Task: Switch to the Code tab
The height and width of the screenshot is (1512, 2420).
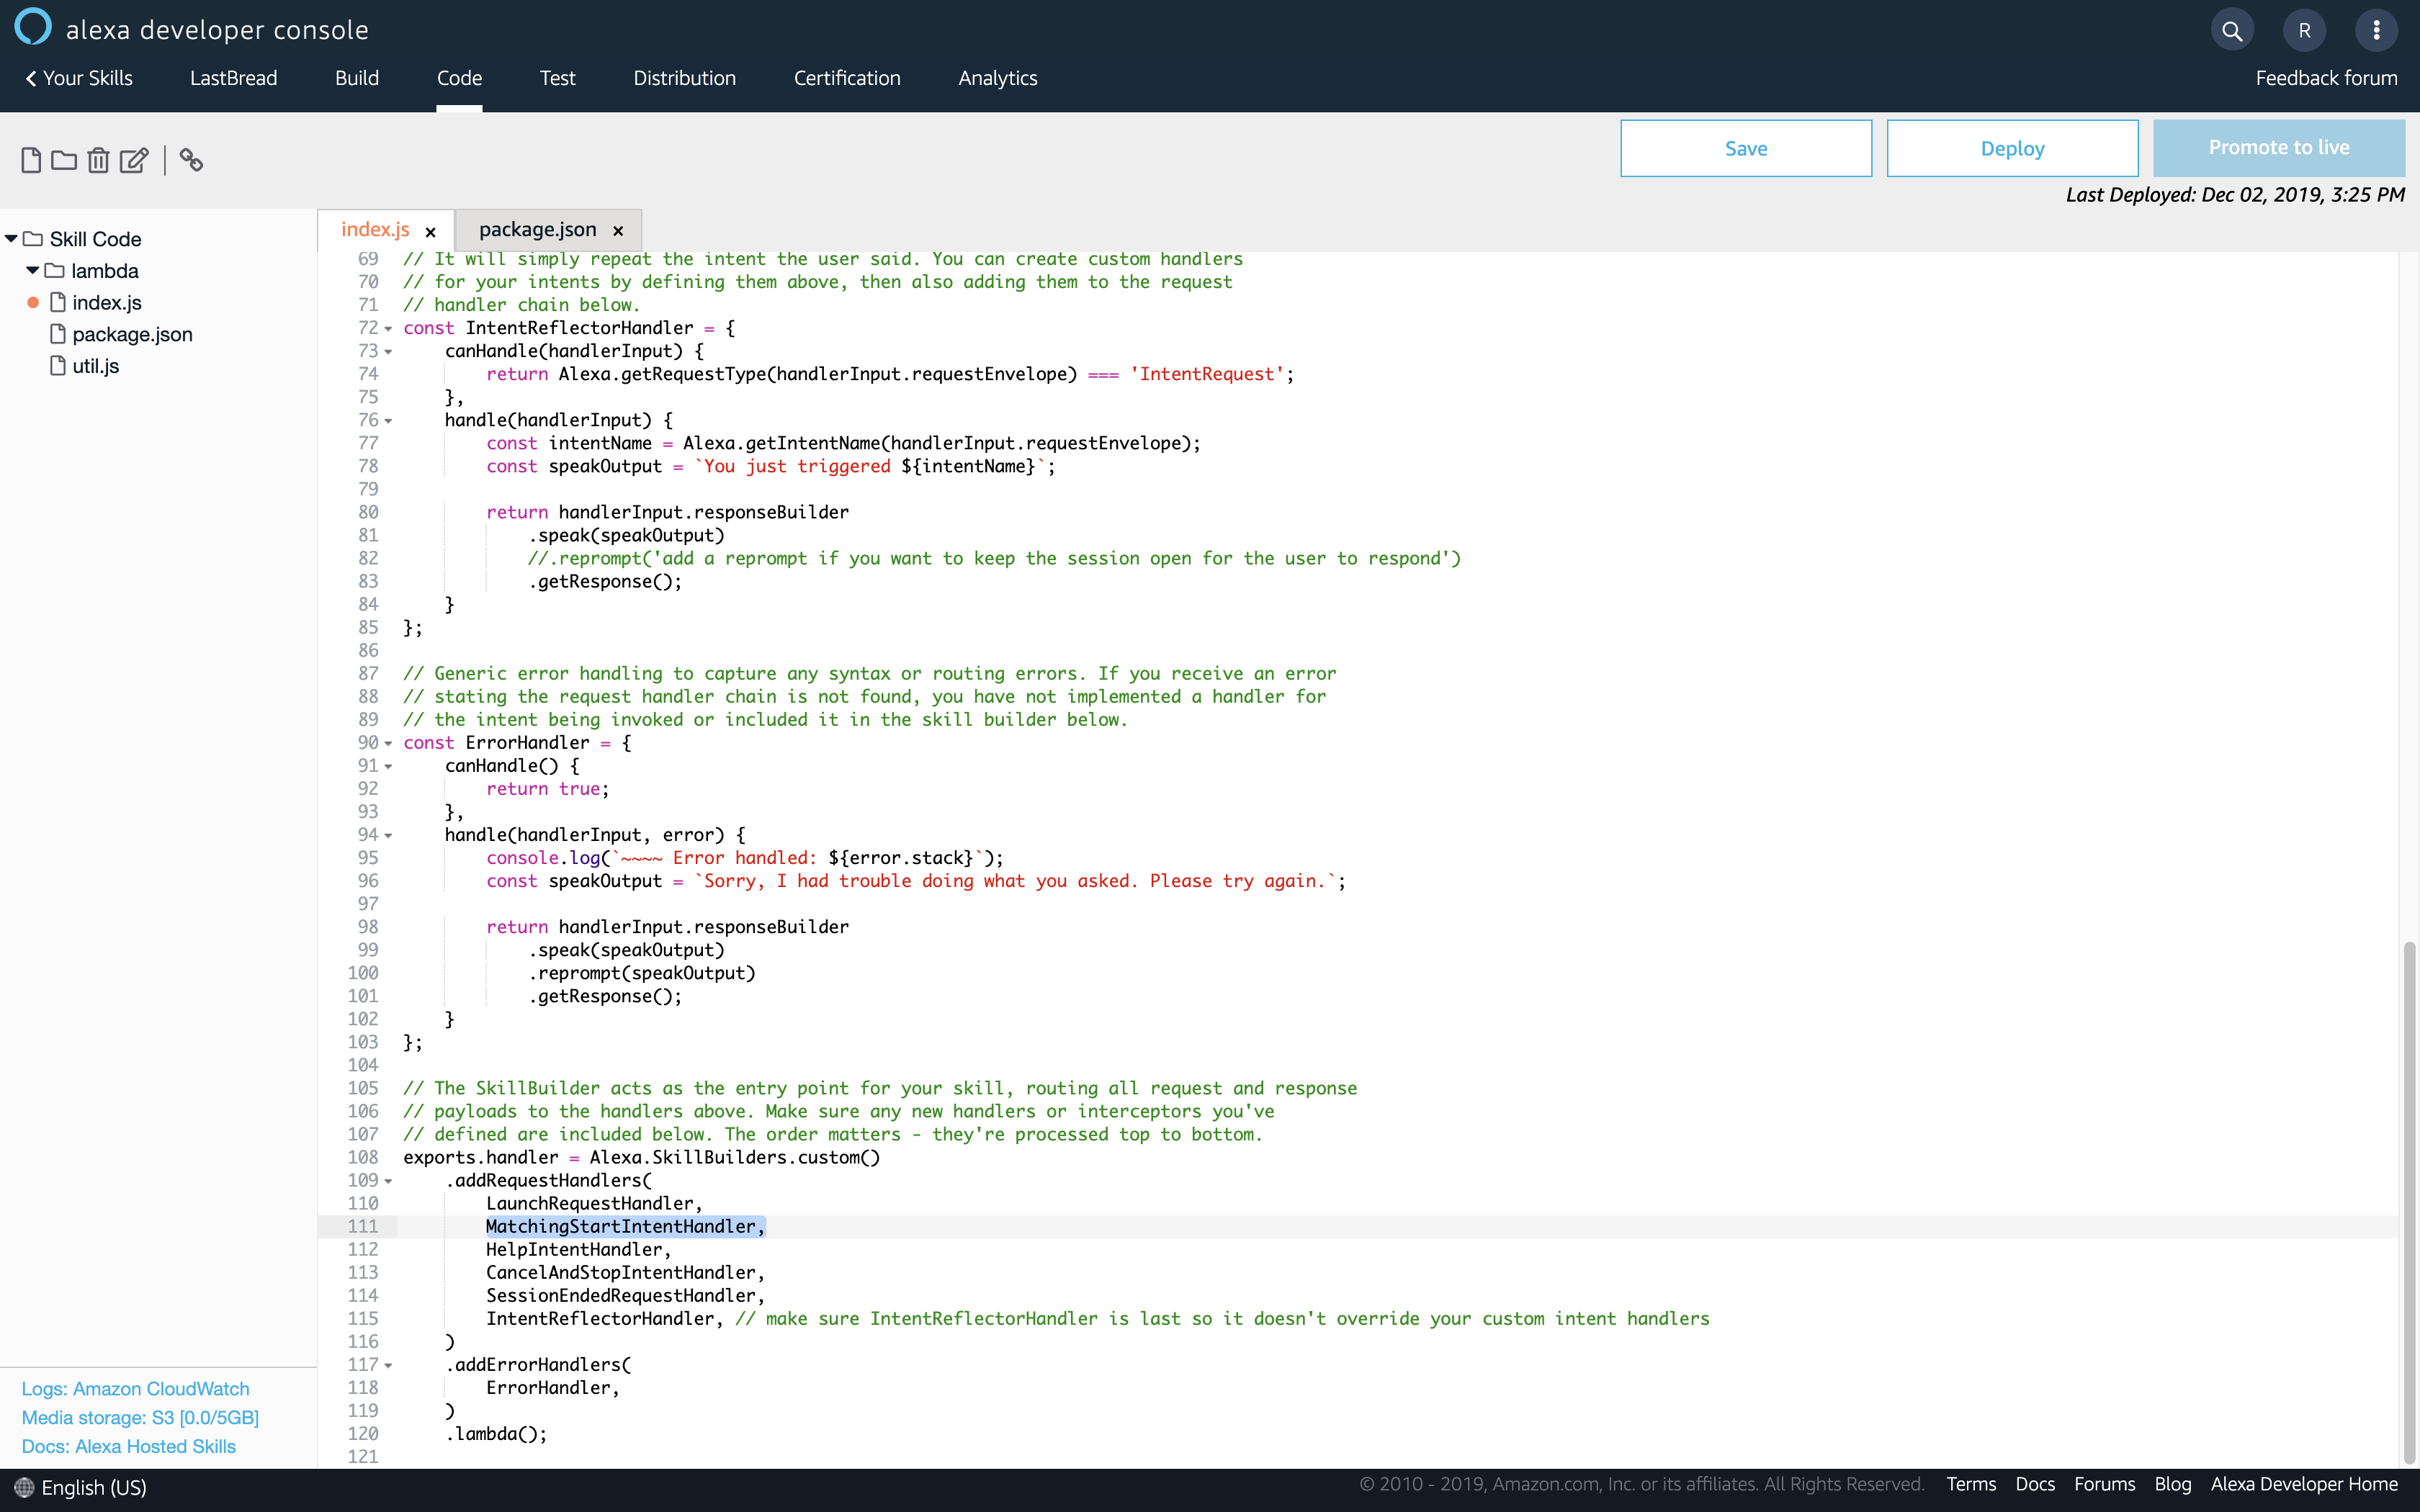Action: coord(459,78)
